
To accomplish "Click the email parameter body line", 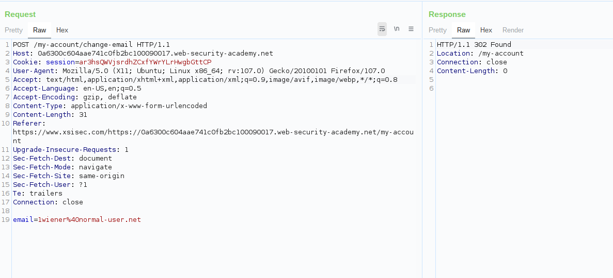I will point(77,219).
